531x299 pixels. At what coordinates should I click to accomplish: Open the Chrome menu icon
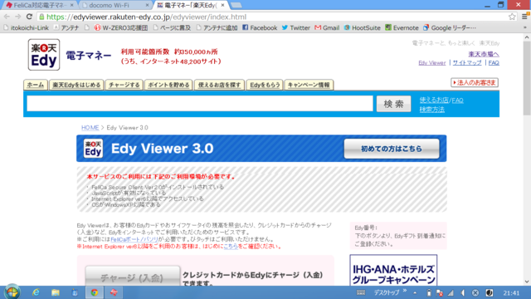[x=525, y=17]
